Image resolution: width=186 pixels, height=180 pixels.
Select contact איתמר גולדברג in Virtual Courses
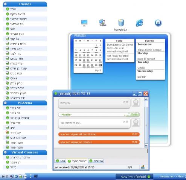(25, 157)
